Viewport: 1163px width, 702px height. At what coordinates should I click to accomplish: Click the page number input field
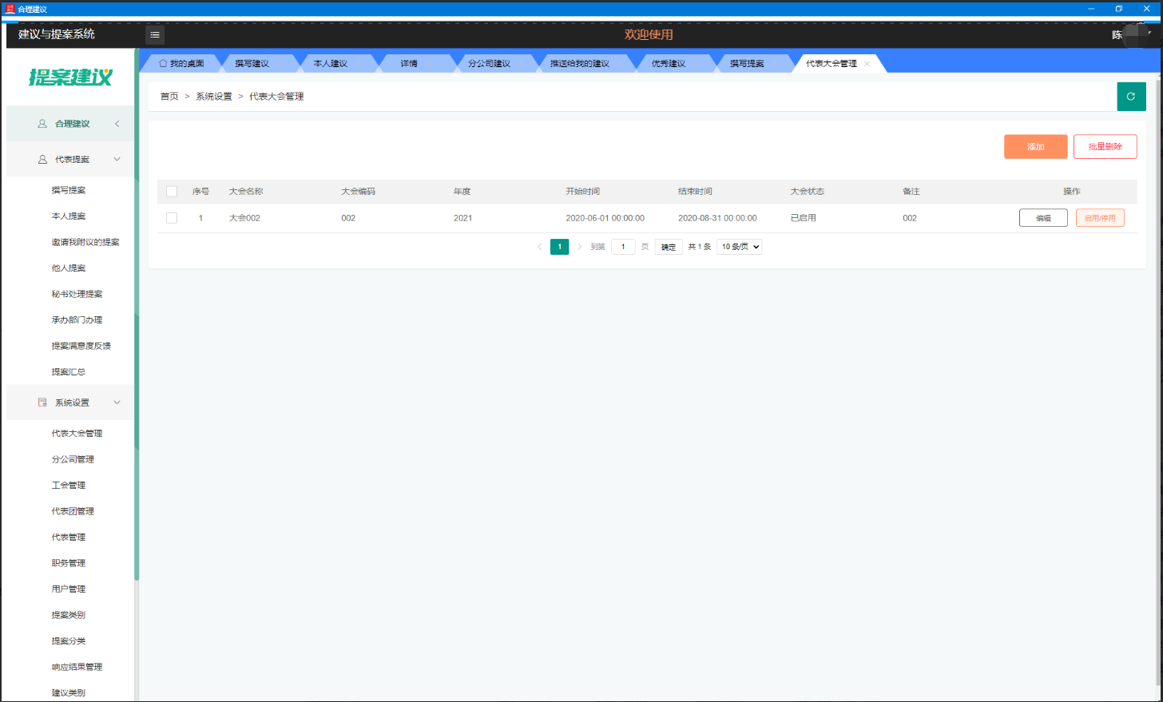(623, 247)
